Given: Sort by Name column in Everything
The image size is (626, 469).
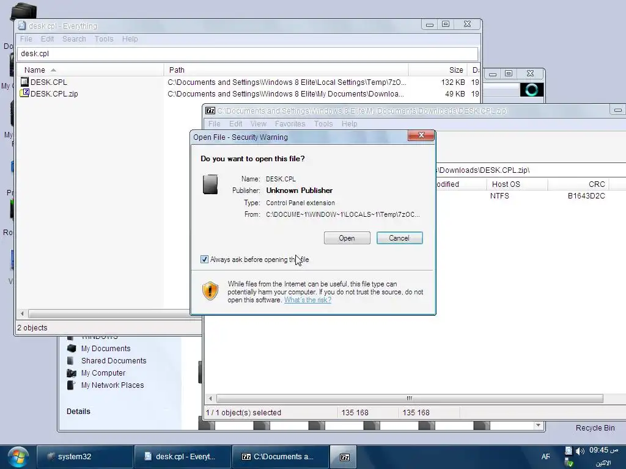Looking at the screenshot, I should [x=90, y=70].
